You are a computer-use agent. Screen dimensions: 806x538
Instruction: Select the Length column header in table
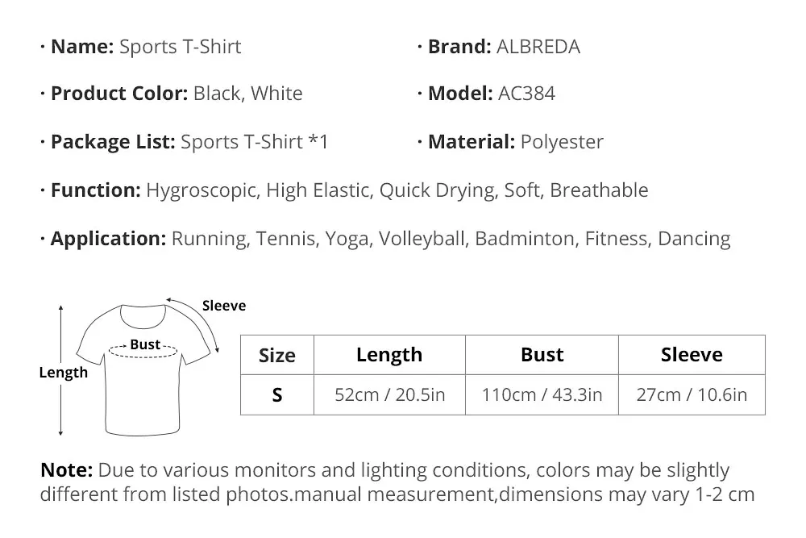(389, 355)
